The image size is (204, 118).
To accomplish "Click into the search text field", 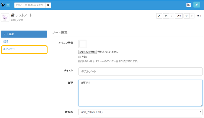I will click(x=29, y=5).
